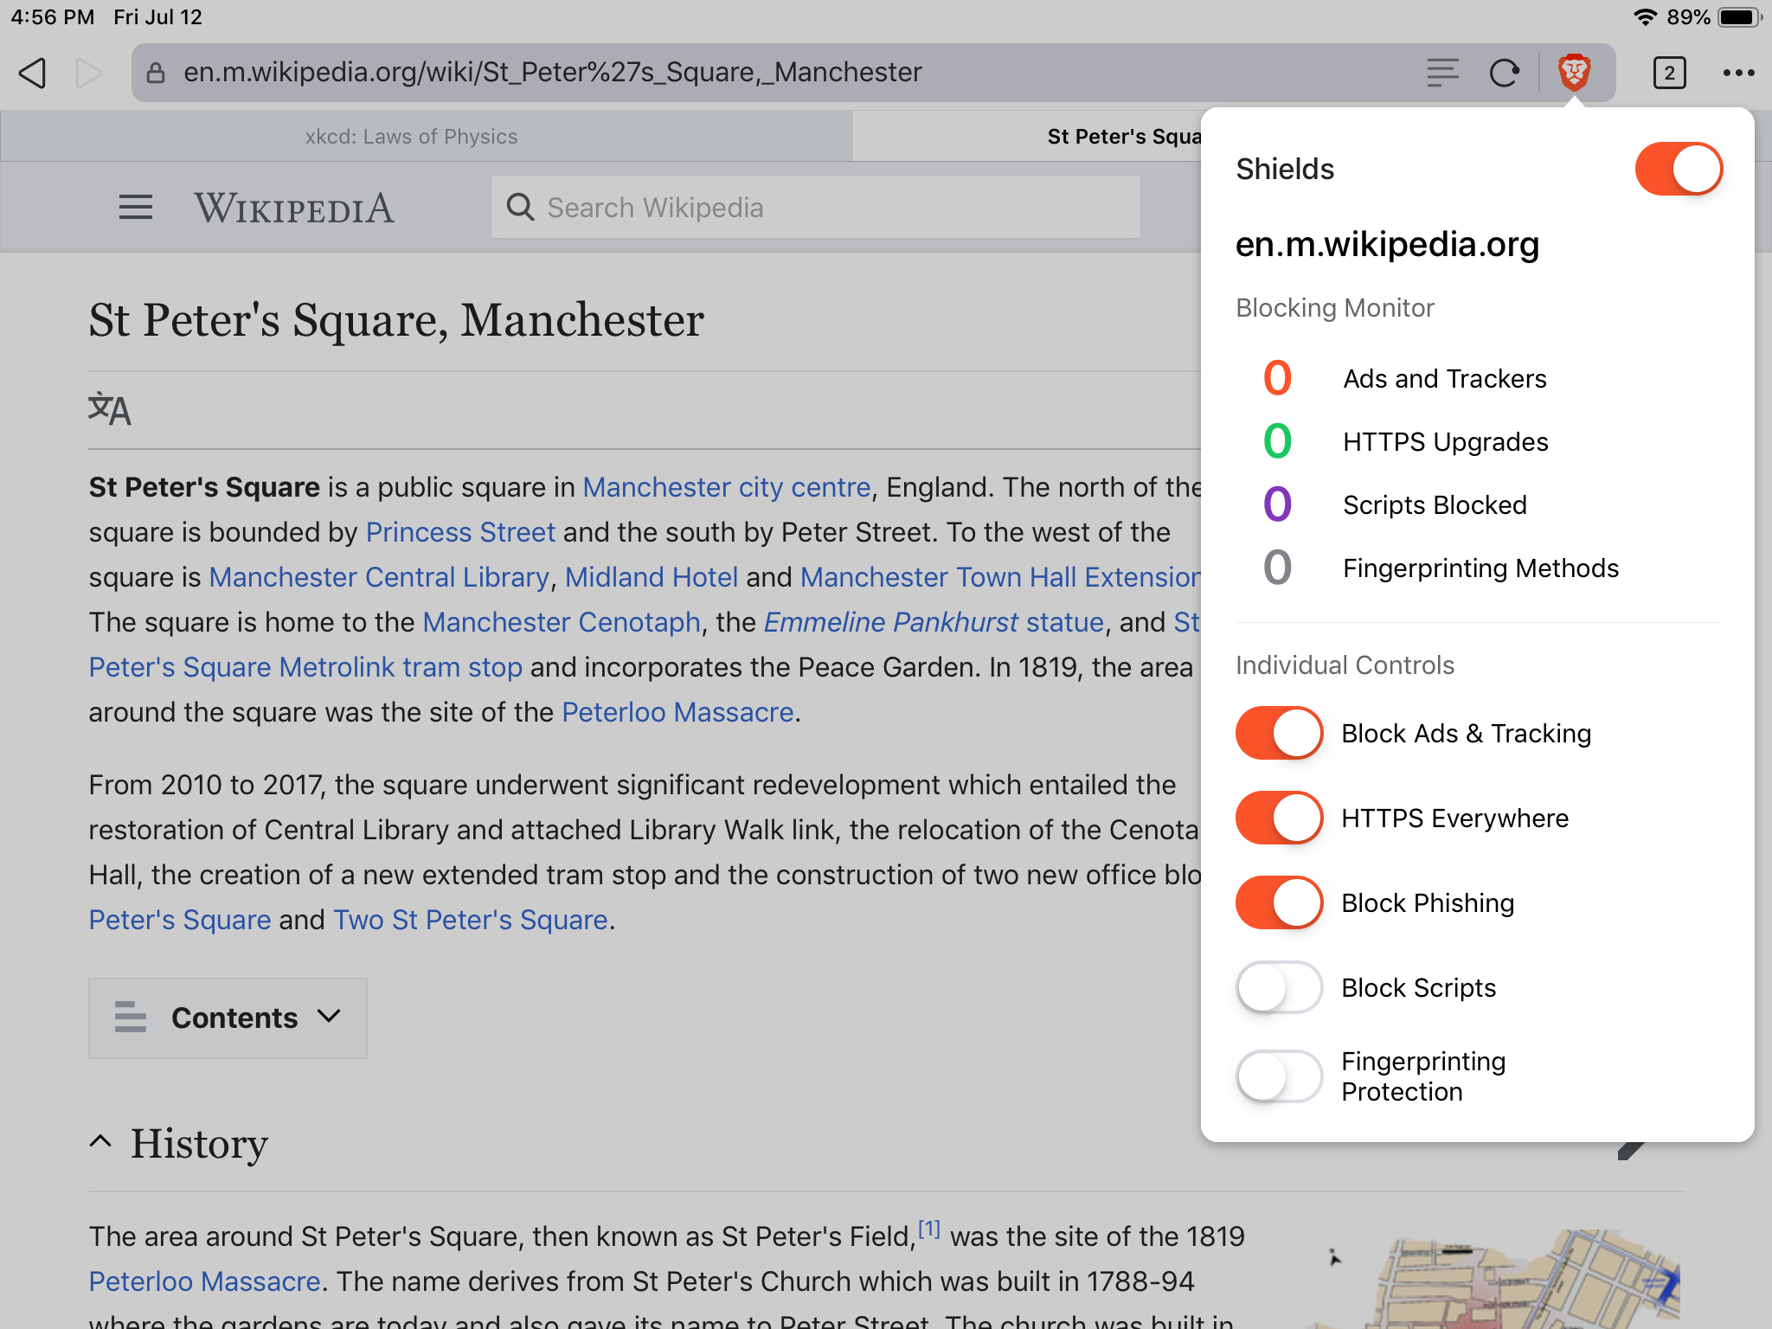
Task: Open the three-dot browser menu
Action: tap(1738, 73)
